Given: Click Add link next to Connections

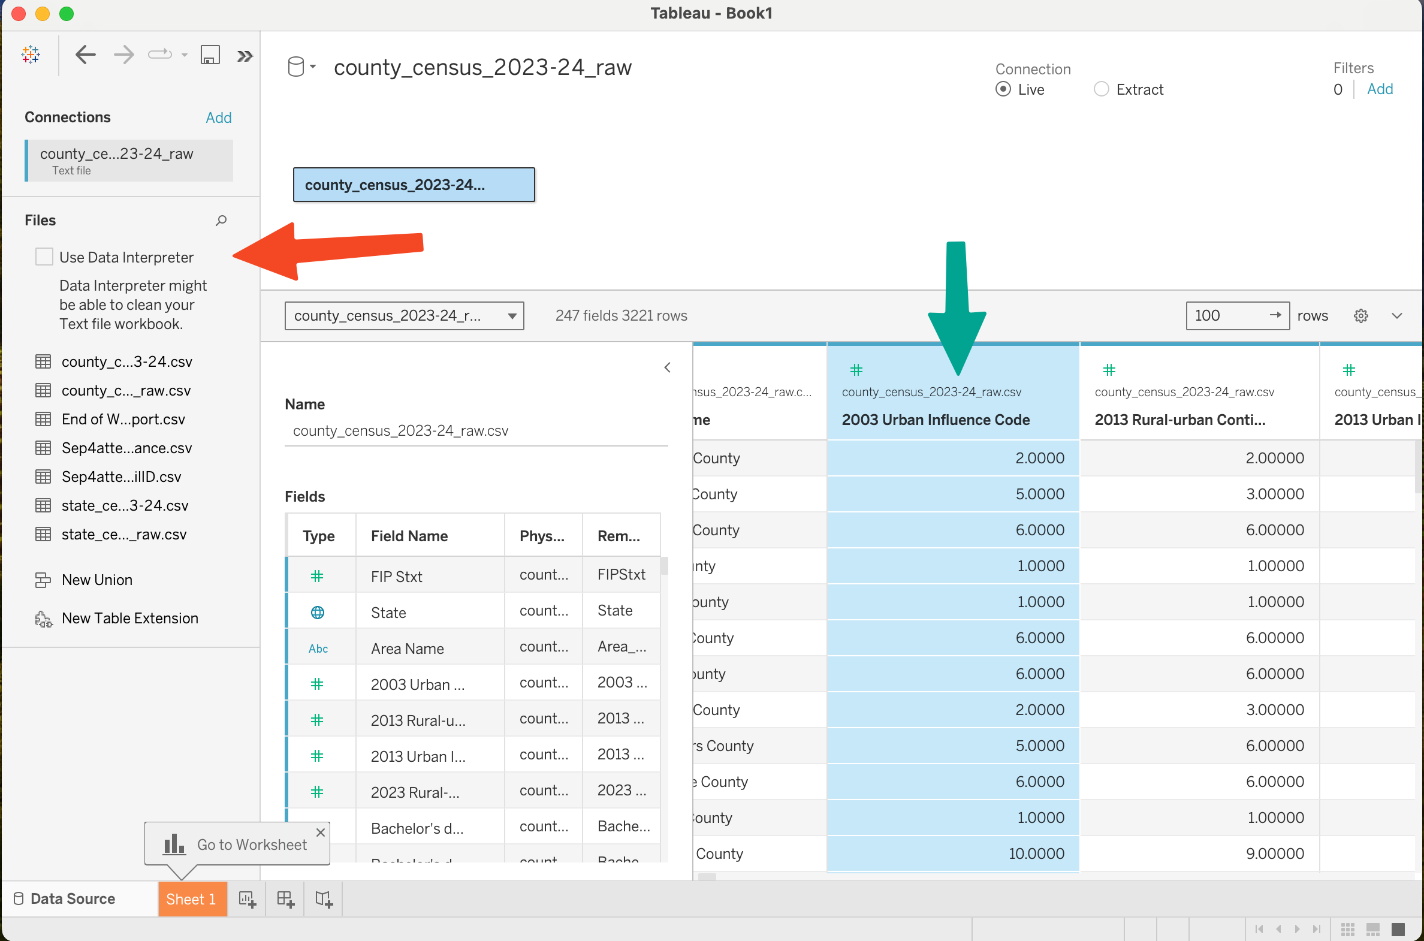Looking at the screenshot, I should [x=218, y=117].
